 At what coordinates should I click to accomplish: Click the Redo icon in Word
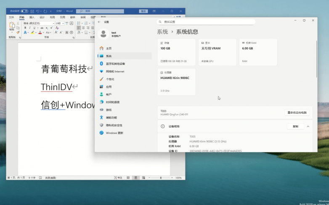[x=45, y=11]
